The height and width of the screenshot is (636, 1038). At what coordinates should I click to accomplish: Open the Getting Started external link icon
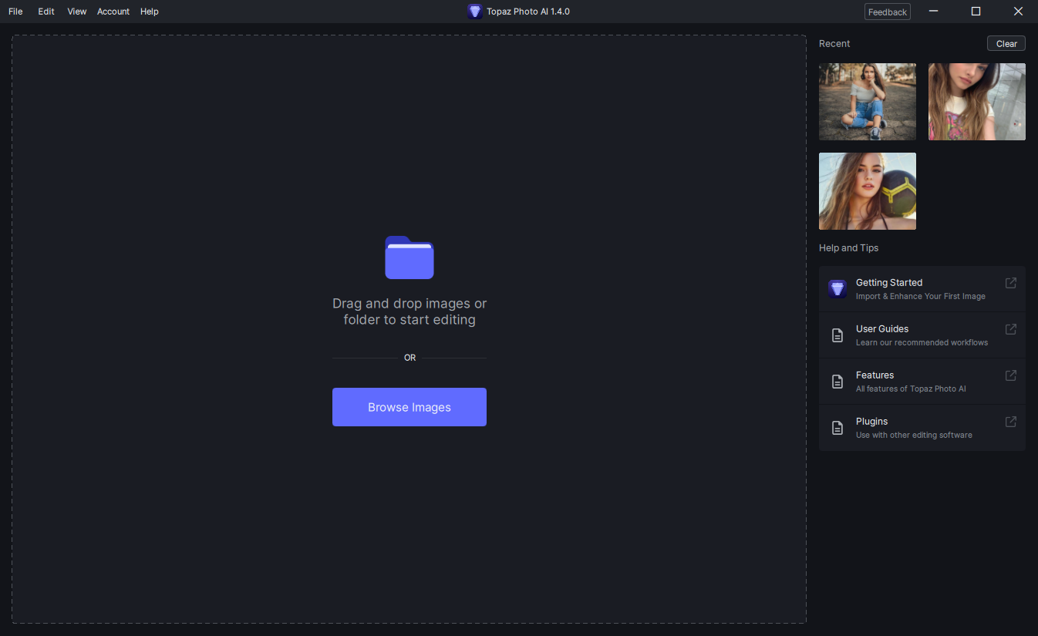point(1011,283)
